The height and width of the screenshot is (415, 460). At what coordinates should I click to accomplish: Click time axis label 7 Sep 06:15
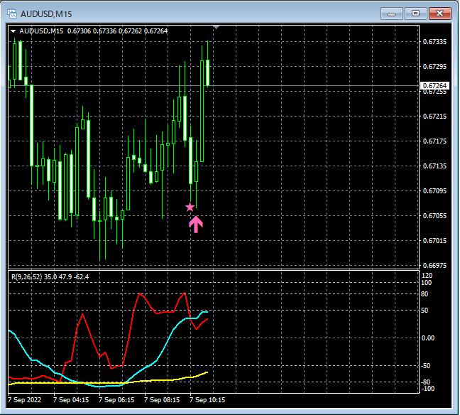click(x=116, y=400)
